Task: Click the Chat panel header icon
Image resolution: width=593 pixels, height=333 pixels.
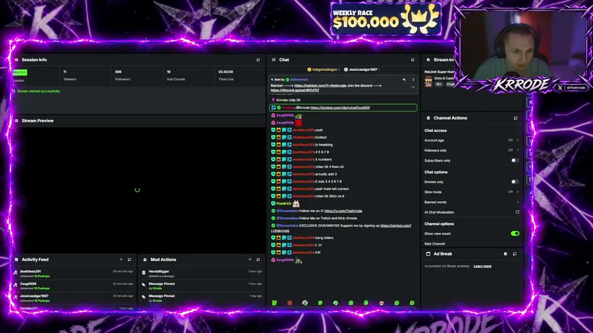Action: [274, 60]
